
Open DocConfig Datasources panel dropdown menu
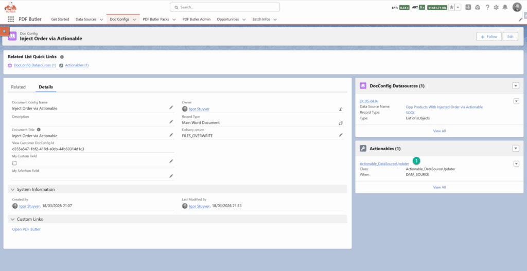pos(516,86)
